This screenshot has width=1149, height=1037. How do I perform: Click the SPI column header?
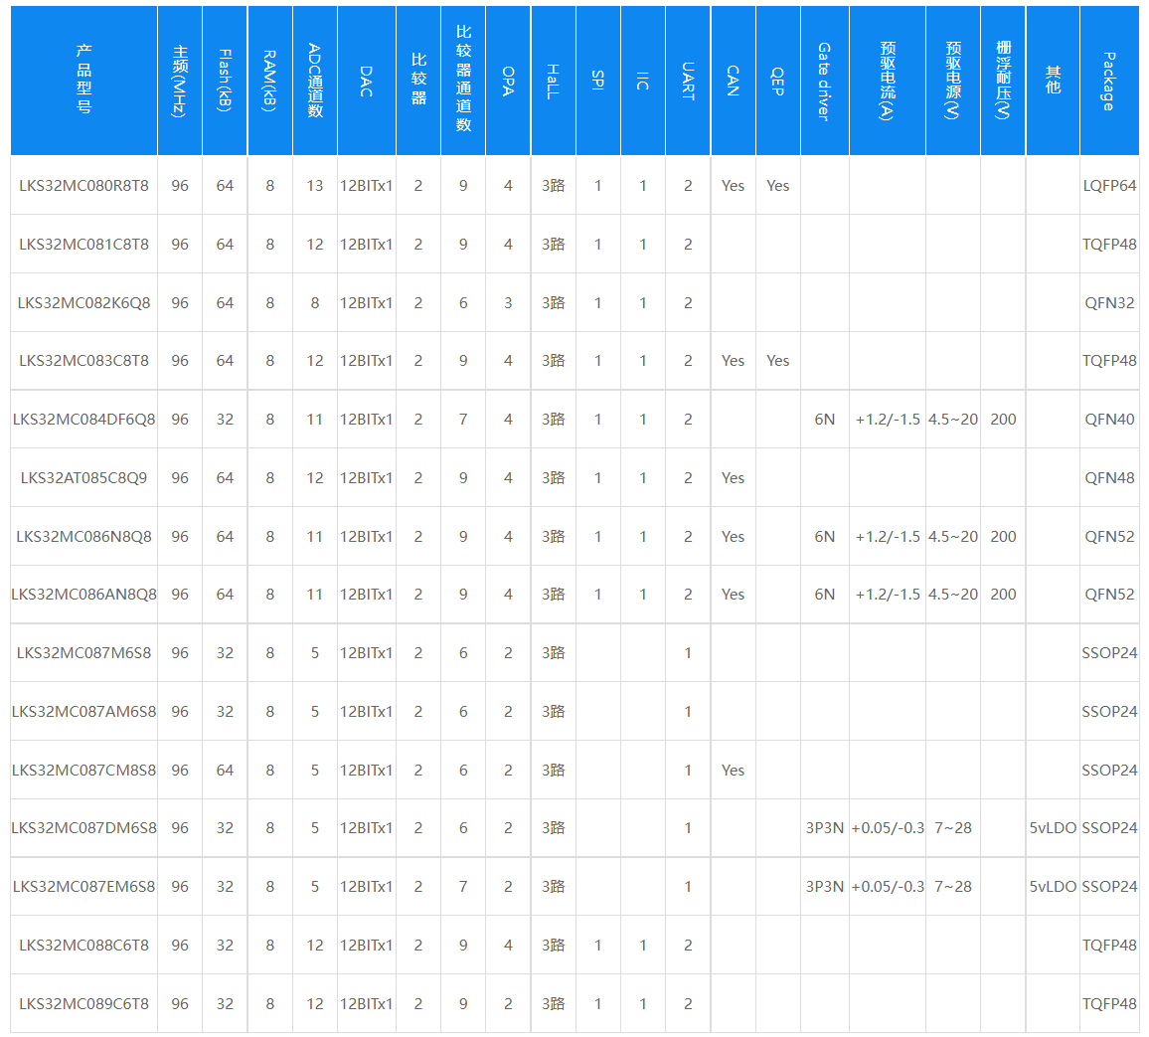click(x=598, y=81)
